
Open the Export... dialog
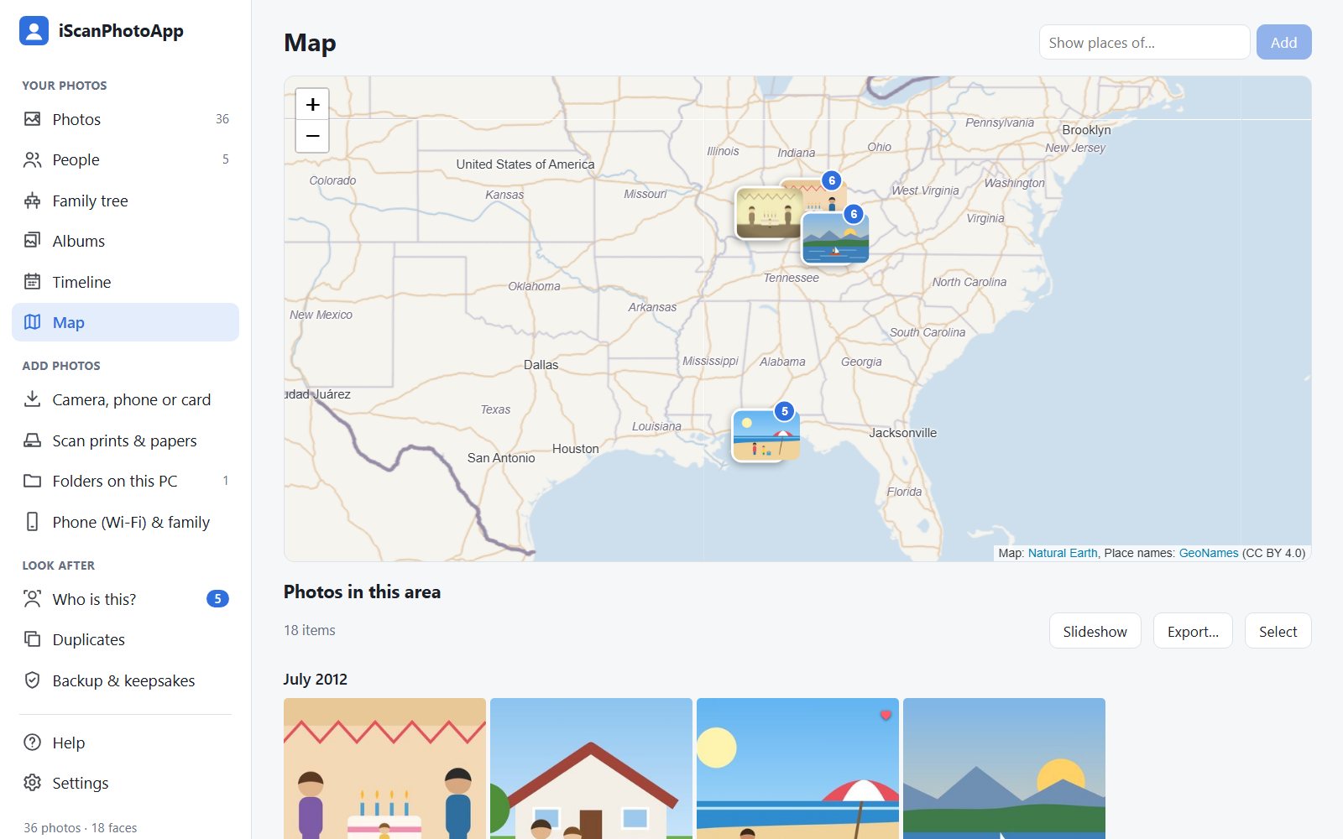(1193, 631)
